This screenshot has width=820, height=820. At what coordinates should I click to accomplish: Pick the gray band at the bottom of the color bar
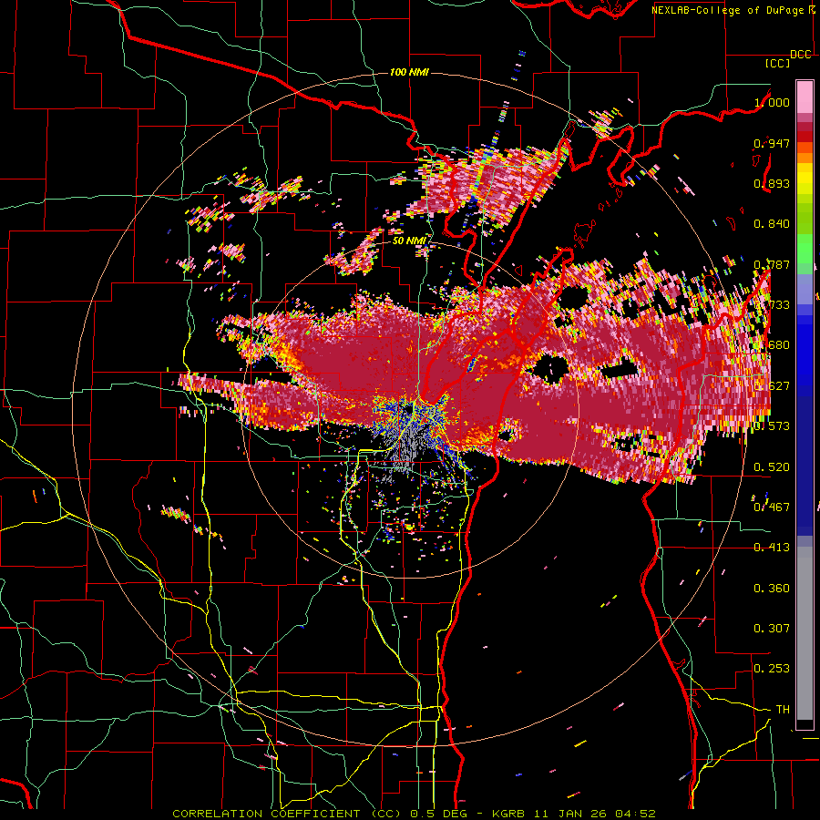805,633
